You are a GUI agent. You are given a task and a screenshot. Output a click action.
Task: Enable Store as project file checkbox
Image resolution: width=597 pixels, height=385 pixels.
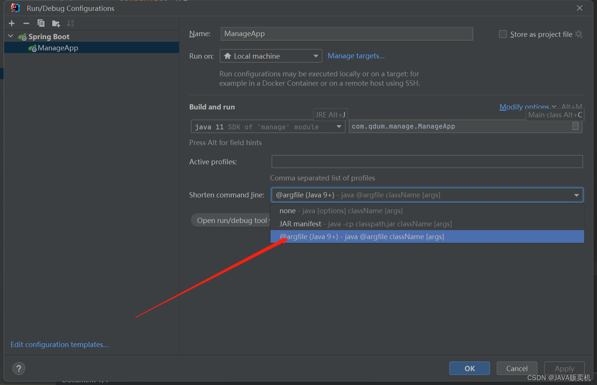[x=503, y=34]
